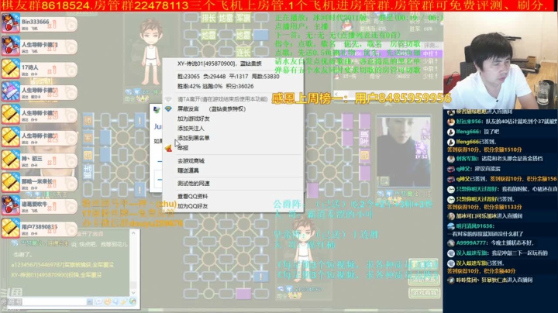Select the 军旗 piece on the top board
Image resolution: width=558 pixels, height=313 pixels.
coord(243,18)
